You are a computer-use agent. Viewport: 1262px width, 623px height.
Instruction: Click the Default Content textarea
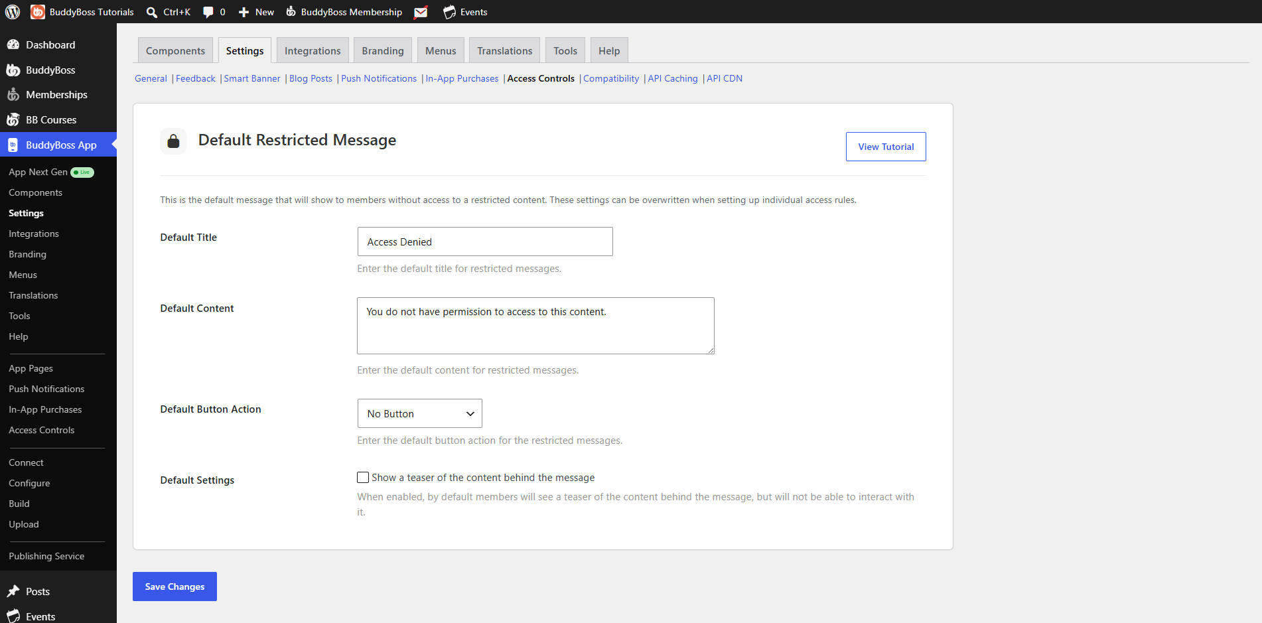tap(535, 326)
